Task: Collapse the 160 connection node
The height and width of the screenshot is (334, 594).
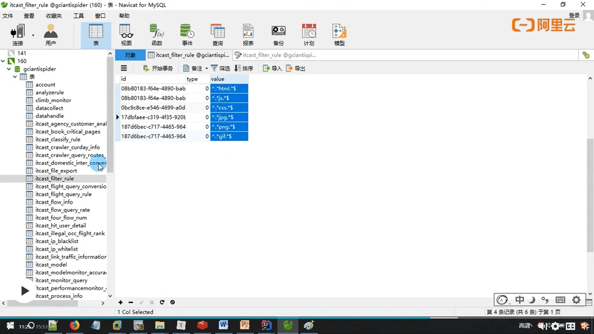Action: click(x=3, y=61)
